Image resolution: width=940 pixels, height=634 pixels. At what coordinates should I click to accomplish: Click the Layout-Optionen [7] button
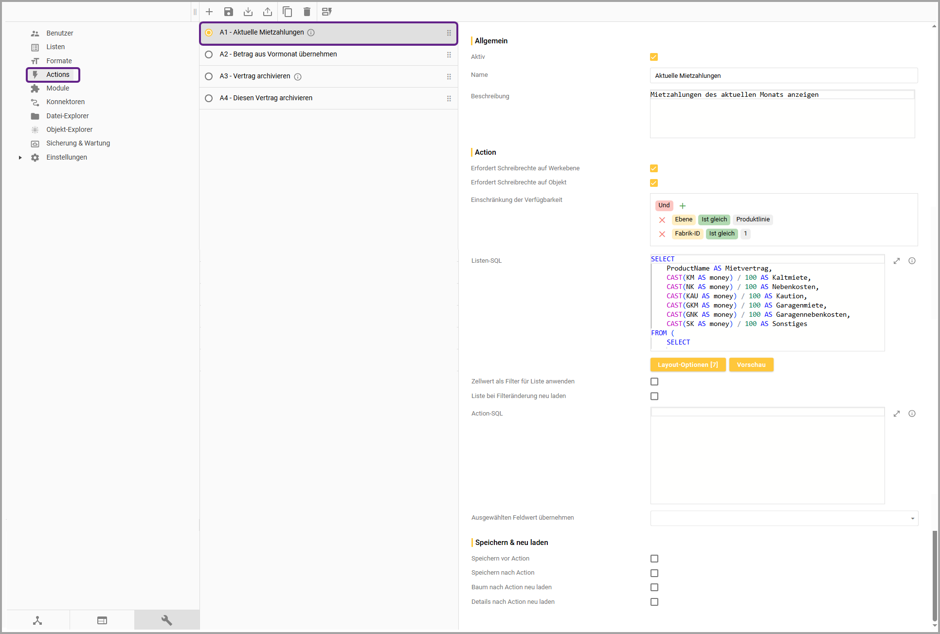(x=687, y=365)
